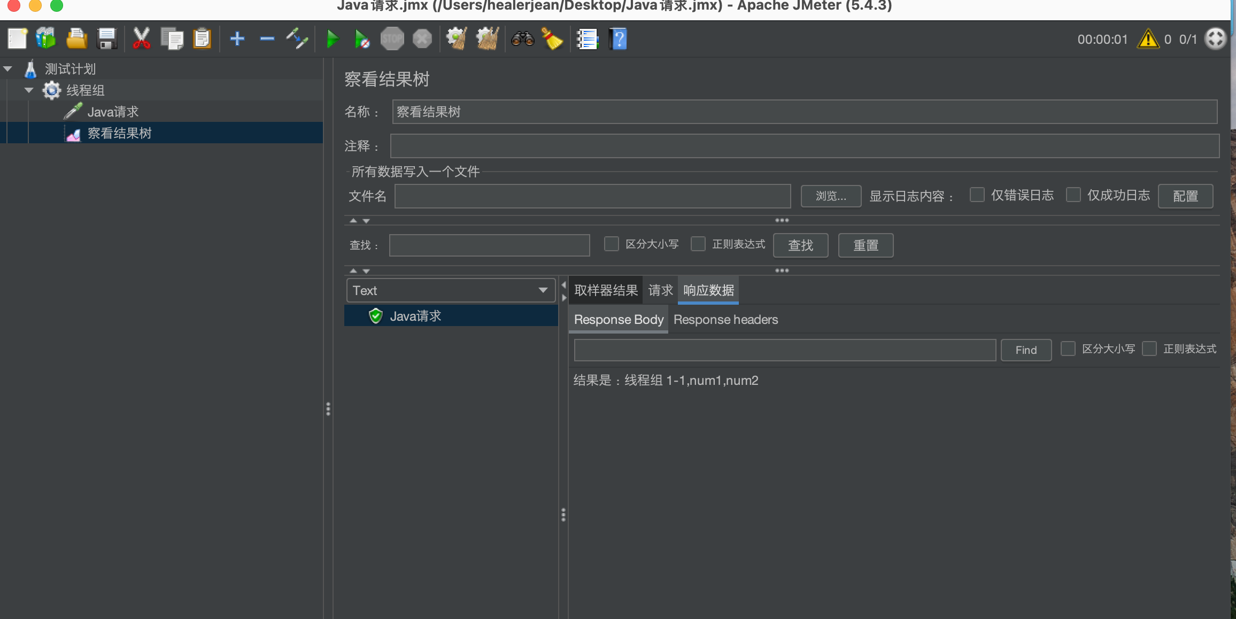Click the 文件名 input field
1236x619 pixels.
[592, 196]
